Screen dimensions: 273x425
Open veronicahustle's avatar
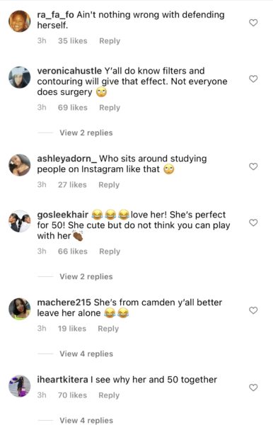[x=20, y=77]
